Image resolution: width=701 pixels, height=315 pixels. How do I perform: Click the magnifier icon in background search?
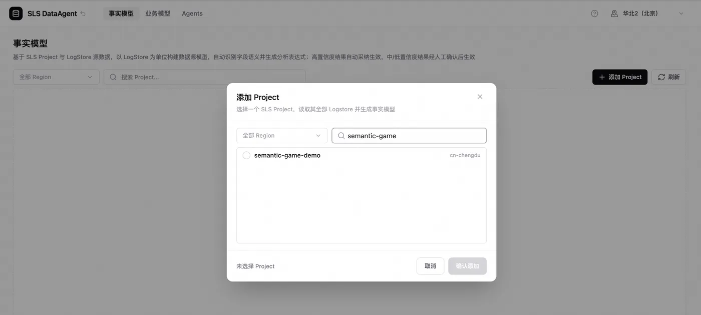point(113,77)
